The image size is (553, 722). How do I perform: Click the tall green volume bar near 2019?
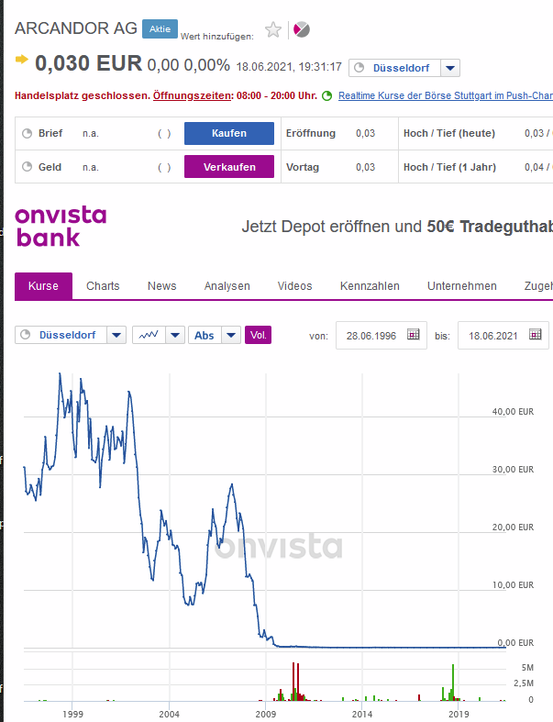pyautogui.click(x=453, y=683)
